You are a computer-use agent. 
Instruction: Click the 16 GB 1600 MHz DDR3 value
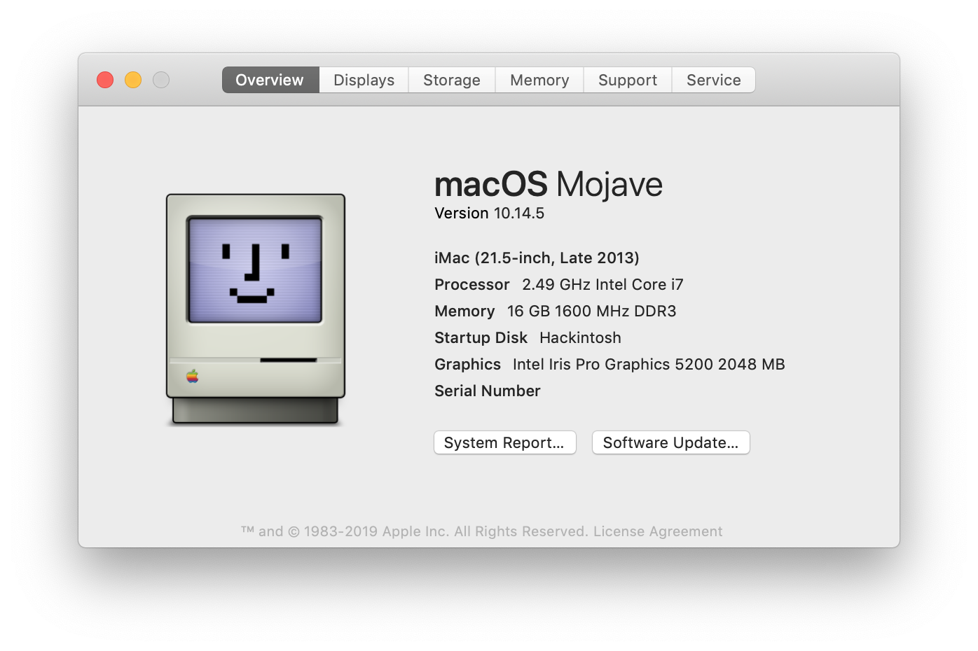click(591, 311)
